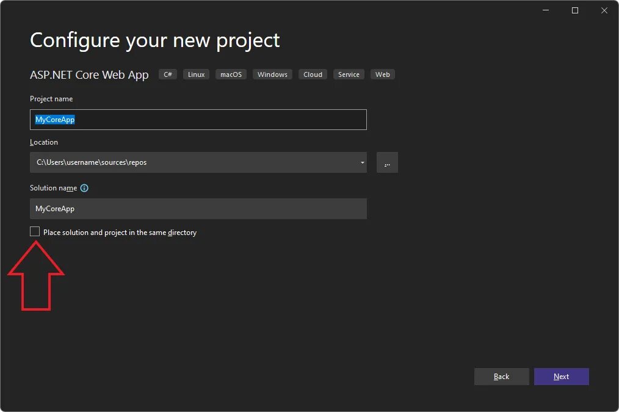Click the Location path combo box text
619x412 pixels.
pyautogui.click(x=92, y=162)
